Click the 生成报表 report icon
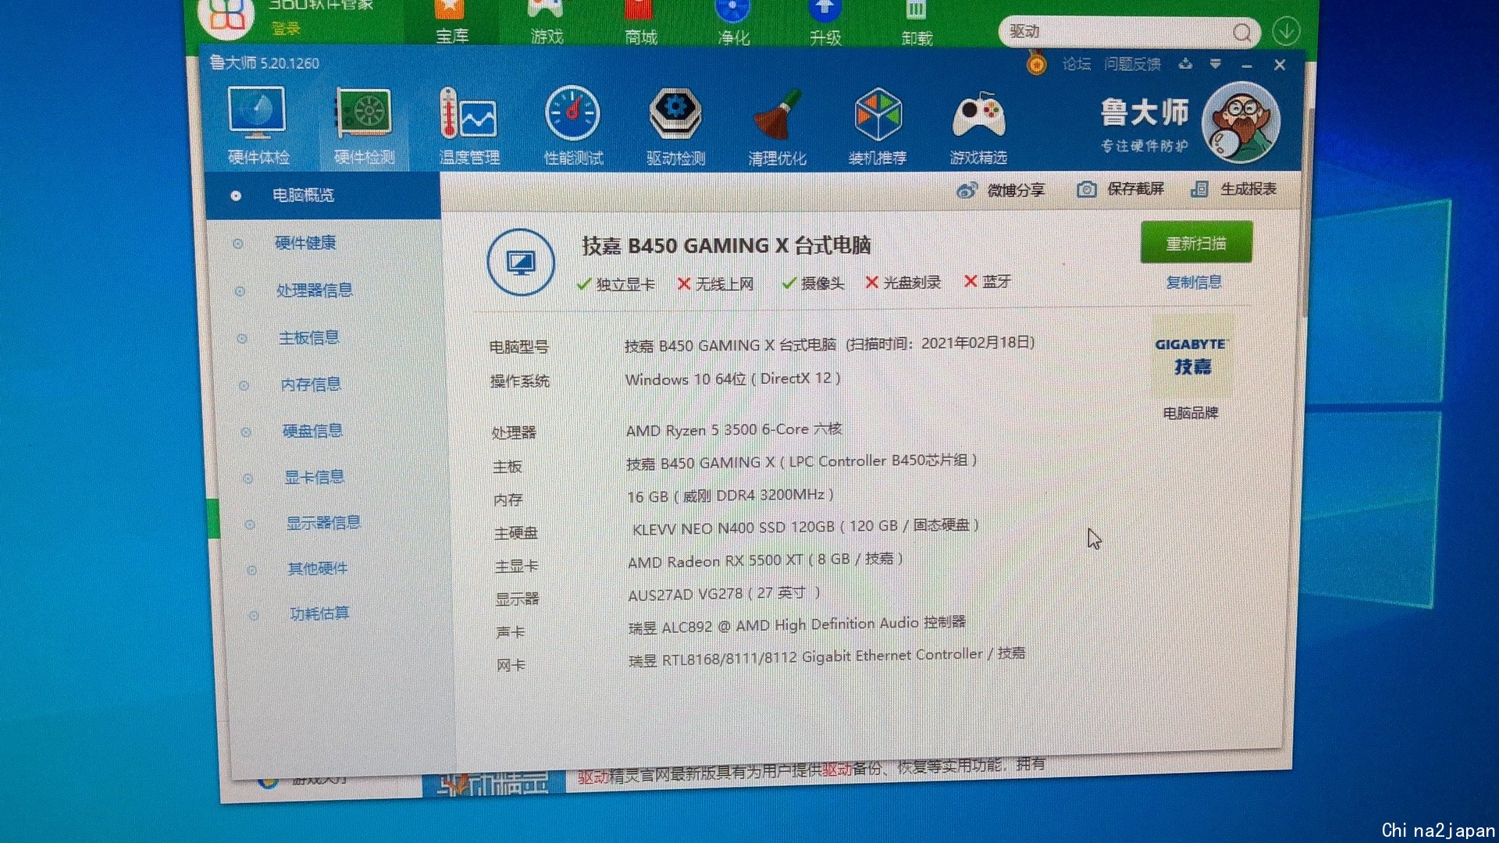This screenshot has width=1499, height=843. click(x=1199, y=189)
